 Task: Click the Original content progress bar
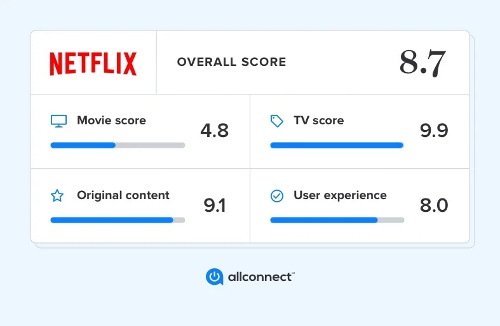coord(118,220)
